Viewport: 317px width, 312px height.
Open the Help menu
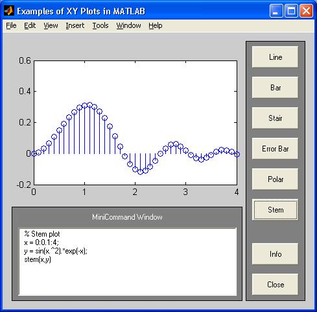pyautogui.click(x=156, y=25)
